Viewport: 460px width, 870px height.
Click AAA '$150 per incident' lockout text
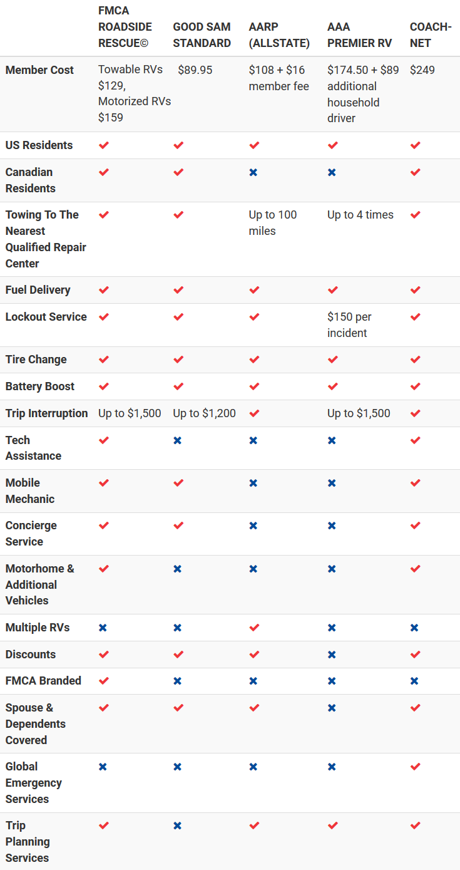pyautogui.click(x=349, y=325)
